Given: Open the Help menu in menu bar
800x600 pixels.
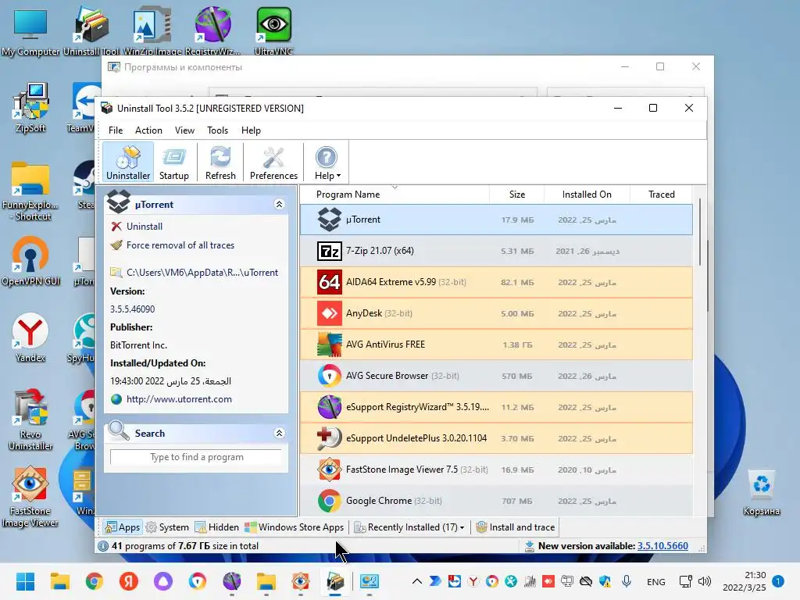Looking at the screenshot, I should tap(251, 130).
